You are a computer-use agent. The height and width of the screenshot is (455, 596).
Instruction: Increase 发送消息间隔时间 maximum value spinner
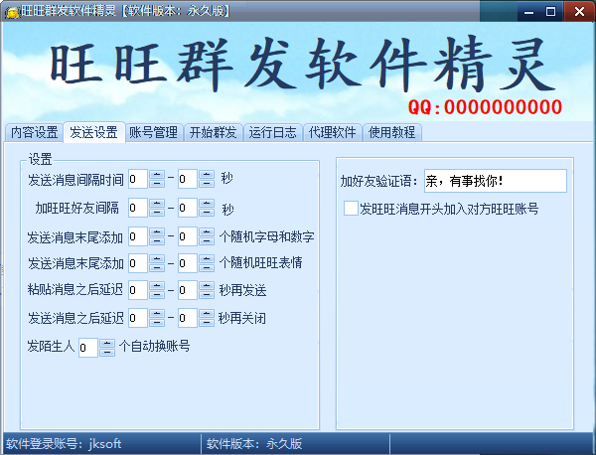tap(206, 175)
